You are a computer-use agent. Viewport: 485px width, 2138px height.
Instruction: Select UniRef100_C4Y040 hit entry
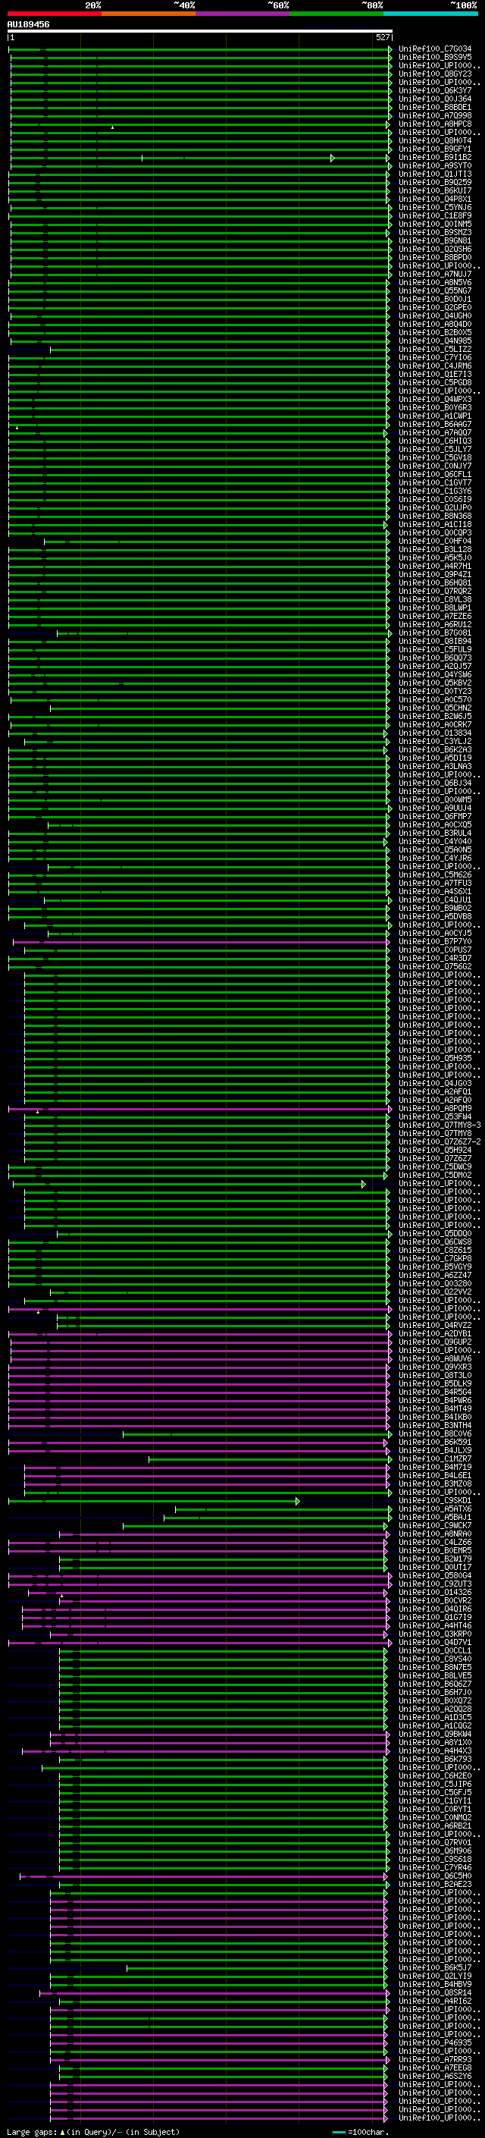[x=435, y=842]
